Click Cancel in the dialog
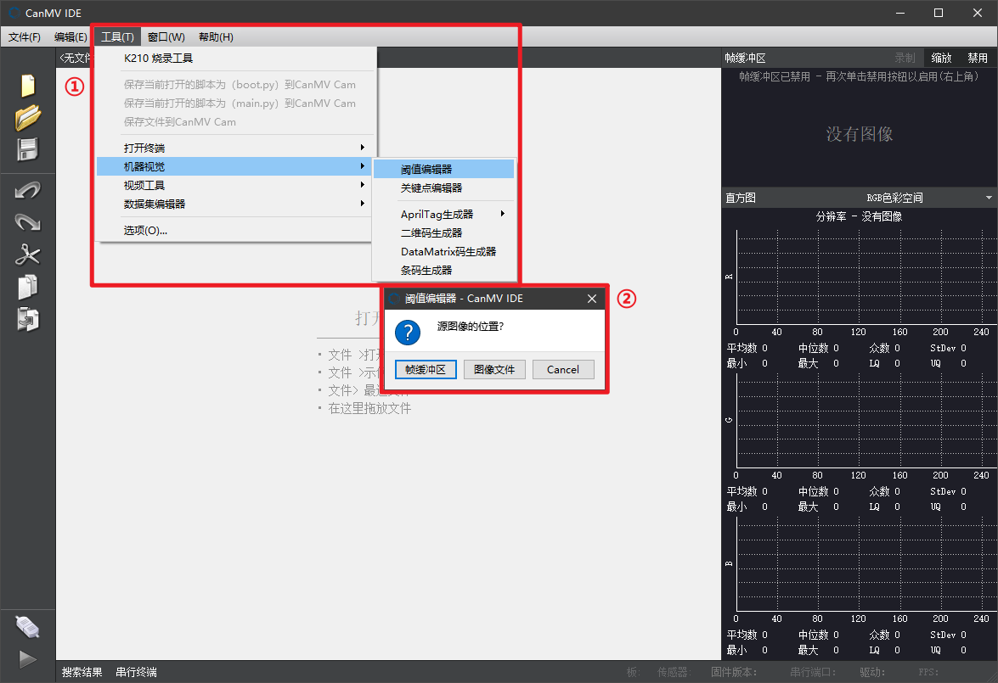Screen dimensions: 998x683 pos(563,369)
